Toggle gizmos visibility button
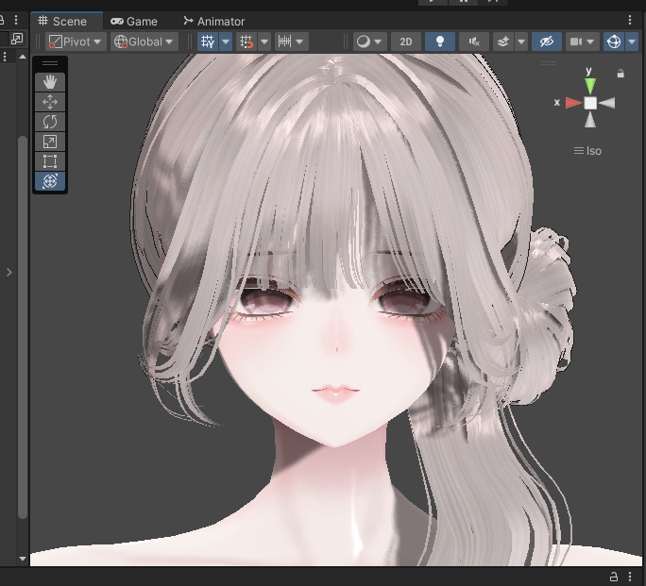The image size is (646, 586). [x=614, y=42]
